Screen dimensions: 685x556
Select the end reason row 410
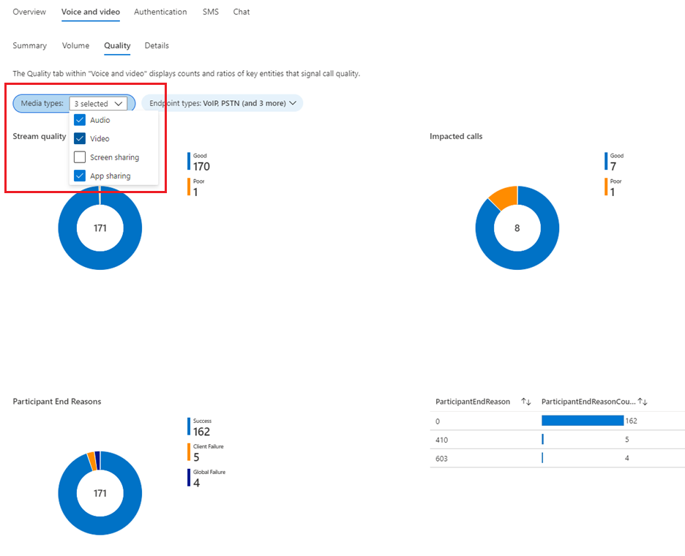click(x=558, y=440)
